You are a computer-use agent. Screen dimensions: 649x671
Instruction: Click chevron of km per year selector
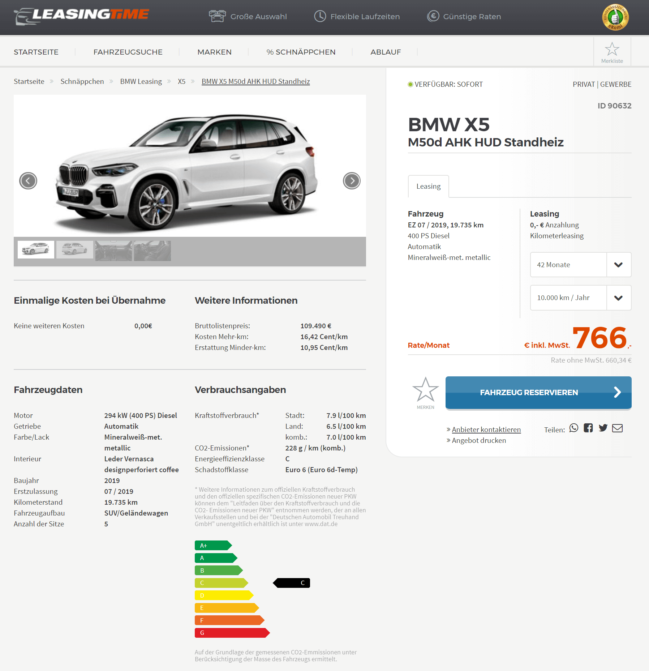tap(619, 298)
